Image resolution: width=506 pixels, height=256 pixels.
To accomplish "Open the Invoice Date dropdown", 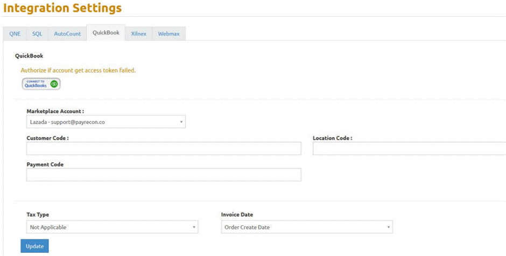I will (307, 227).
